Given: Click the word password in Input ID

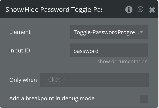Looking at the screenshot, I should [x=86, y=51].
